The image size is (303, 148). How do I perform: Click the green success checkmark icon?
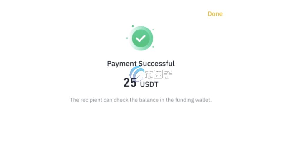[x=141, y=38]
